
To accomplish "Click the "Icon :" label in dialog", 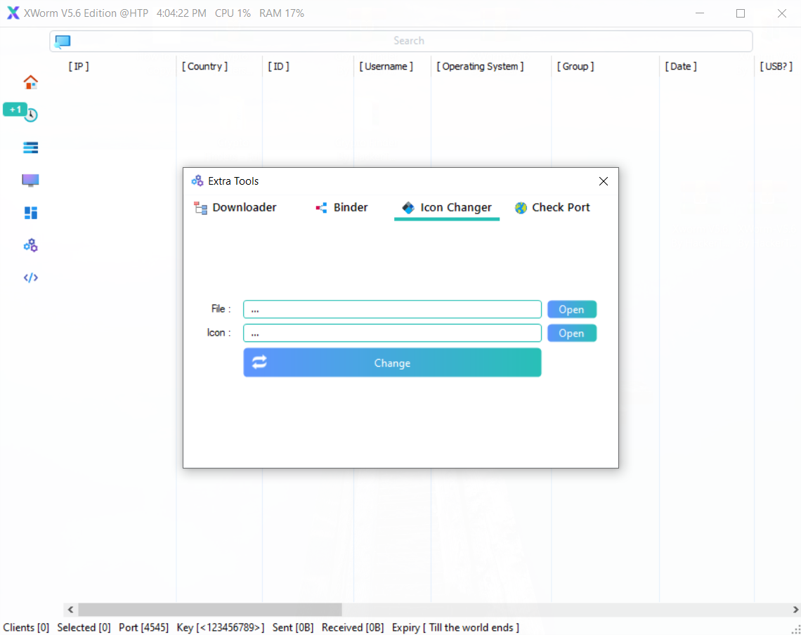I will click(x=219, y=332).
